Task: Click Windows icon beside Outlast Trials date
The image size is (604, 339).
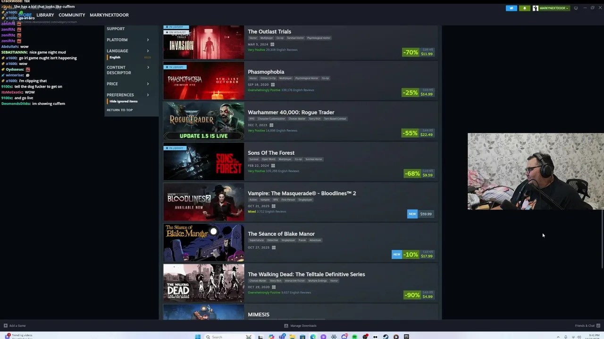Action: (272, 44)
